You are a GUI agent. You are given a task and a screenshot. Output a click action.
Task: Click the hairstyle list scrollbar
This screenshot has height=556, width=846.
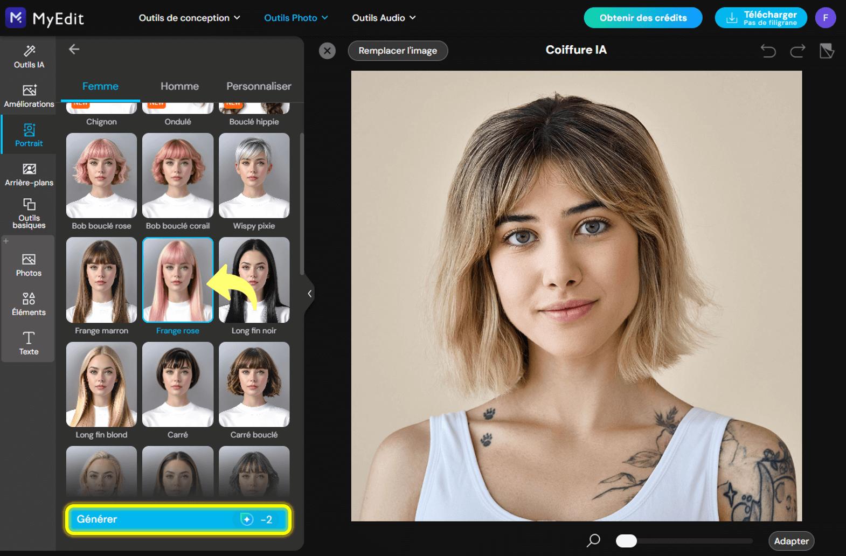pos(302,205)
